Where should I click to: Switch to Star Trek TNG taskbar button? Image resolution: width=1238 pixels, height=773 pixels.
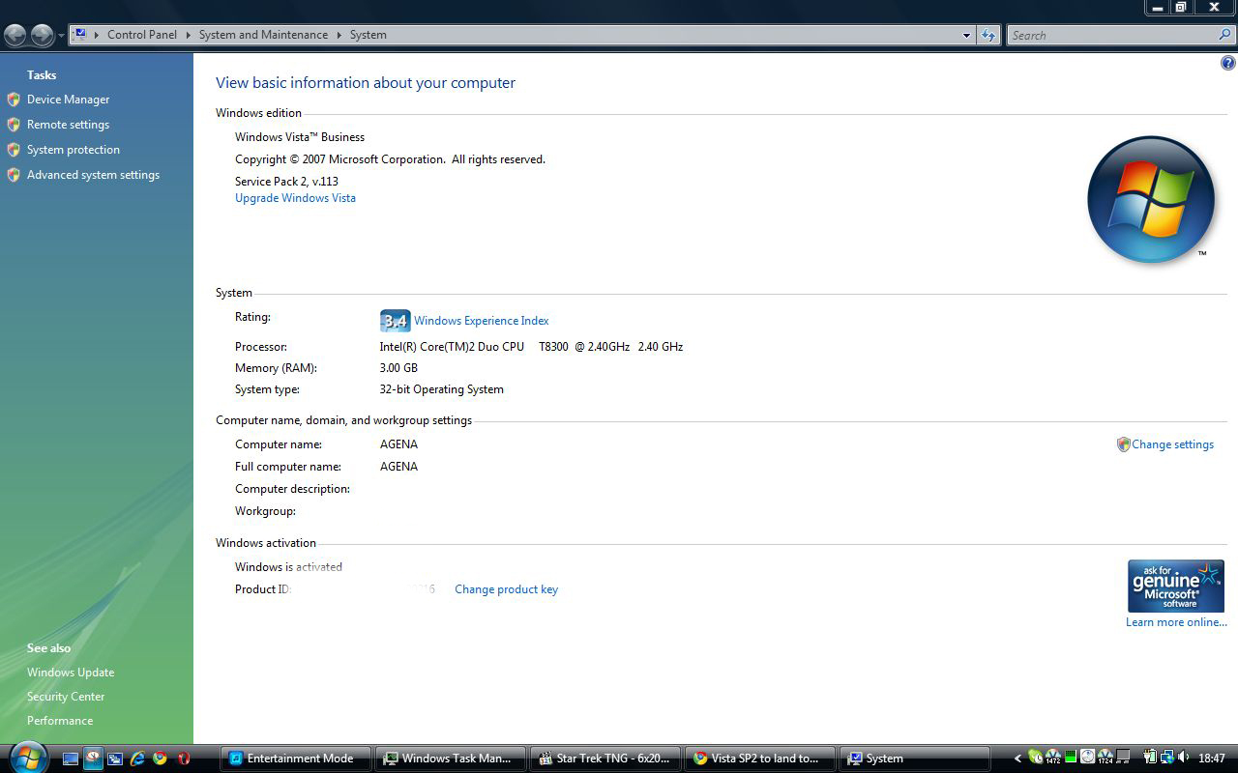(x=606, y=759)
